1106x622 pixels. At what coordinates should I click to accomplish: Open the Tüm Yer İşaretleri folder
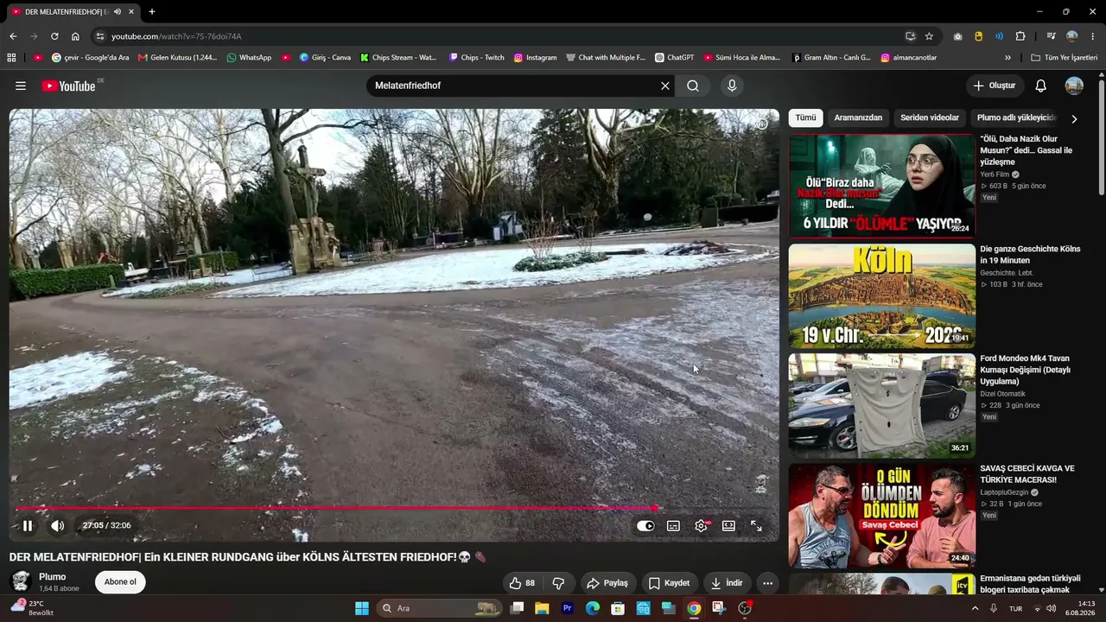[1065, 58]
